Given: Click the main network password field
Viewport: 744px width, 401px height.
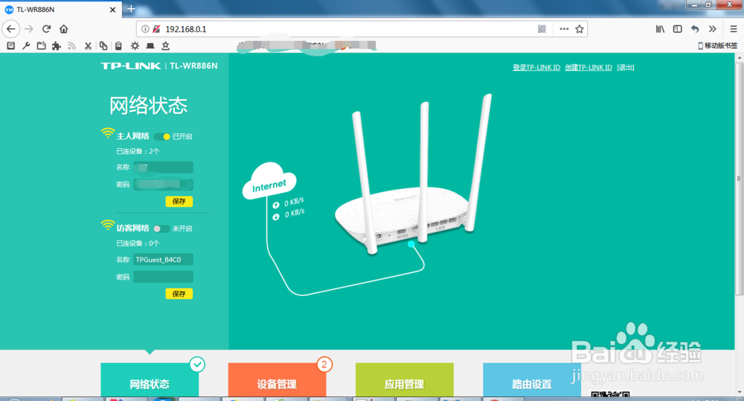Looking at the screenshot, I should click(x=163, y=184).
